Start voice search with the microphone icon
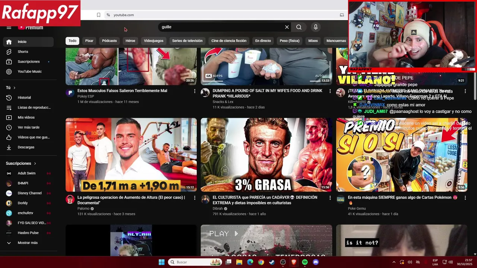The height and width of the screenshot is (268, 477). (316, 27)
